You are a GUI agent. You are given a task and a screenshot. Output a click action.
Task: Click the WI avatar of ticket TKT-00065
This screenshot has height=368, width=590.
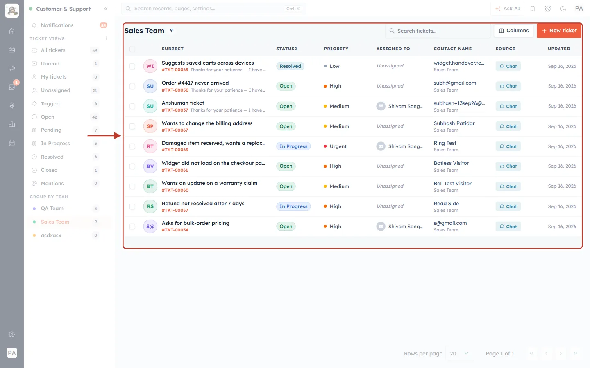point(150,66)
